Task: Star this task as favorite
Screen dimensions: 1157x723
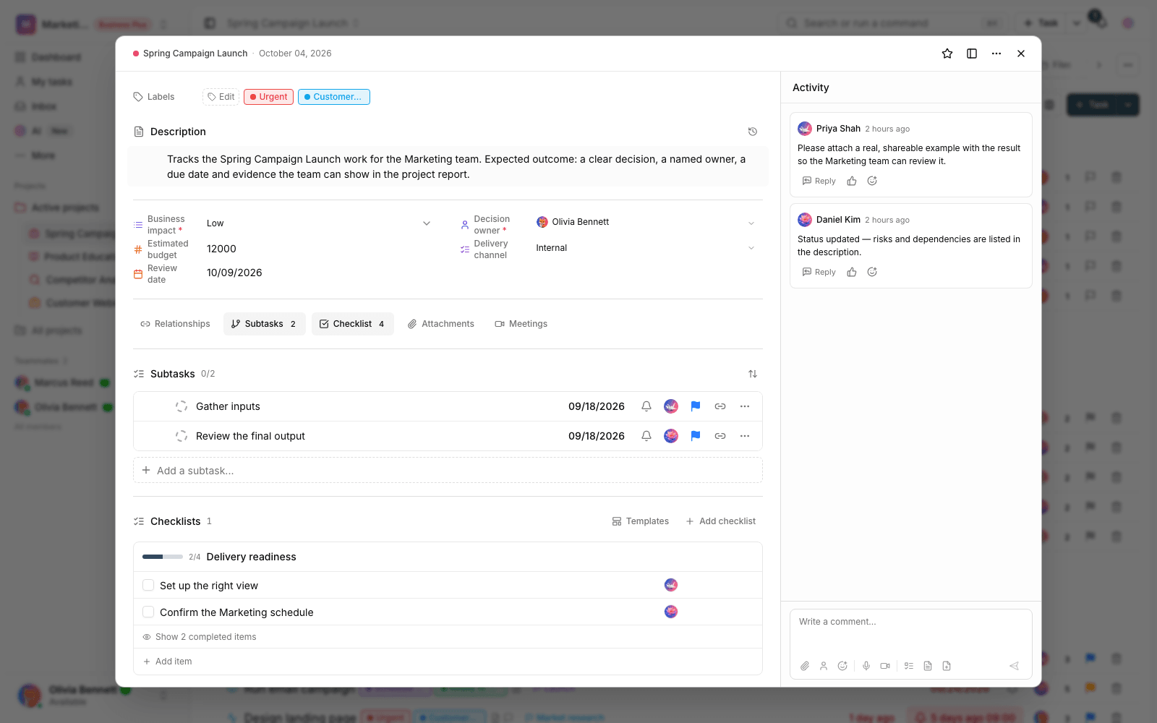Action: (947, 54)
